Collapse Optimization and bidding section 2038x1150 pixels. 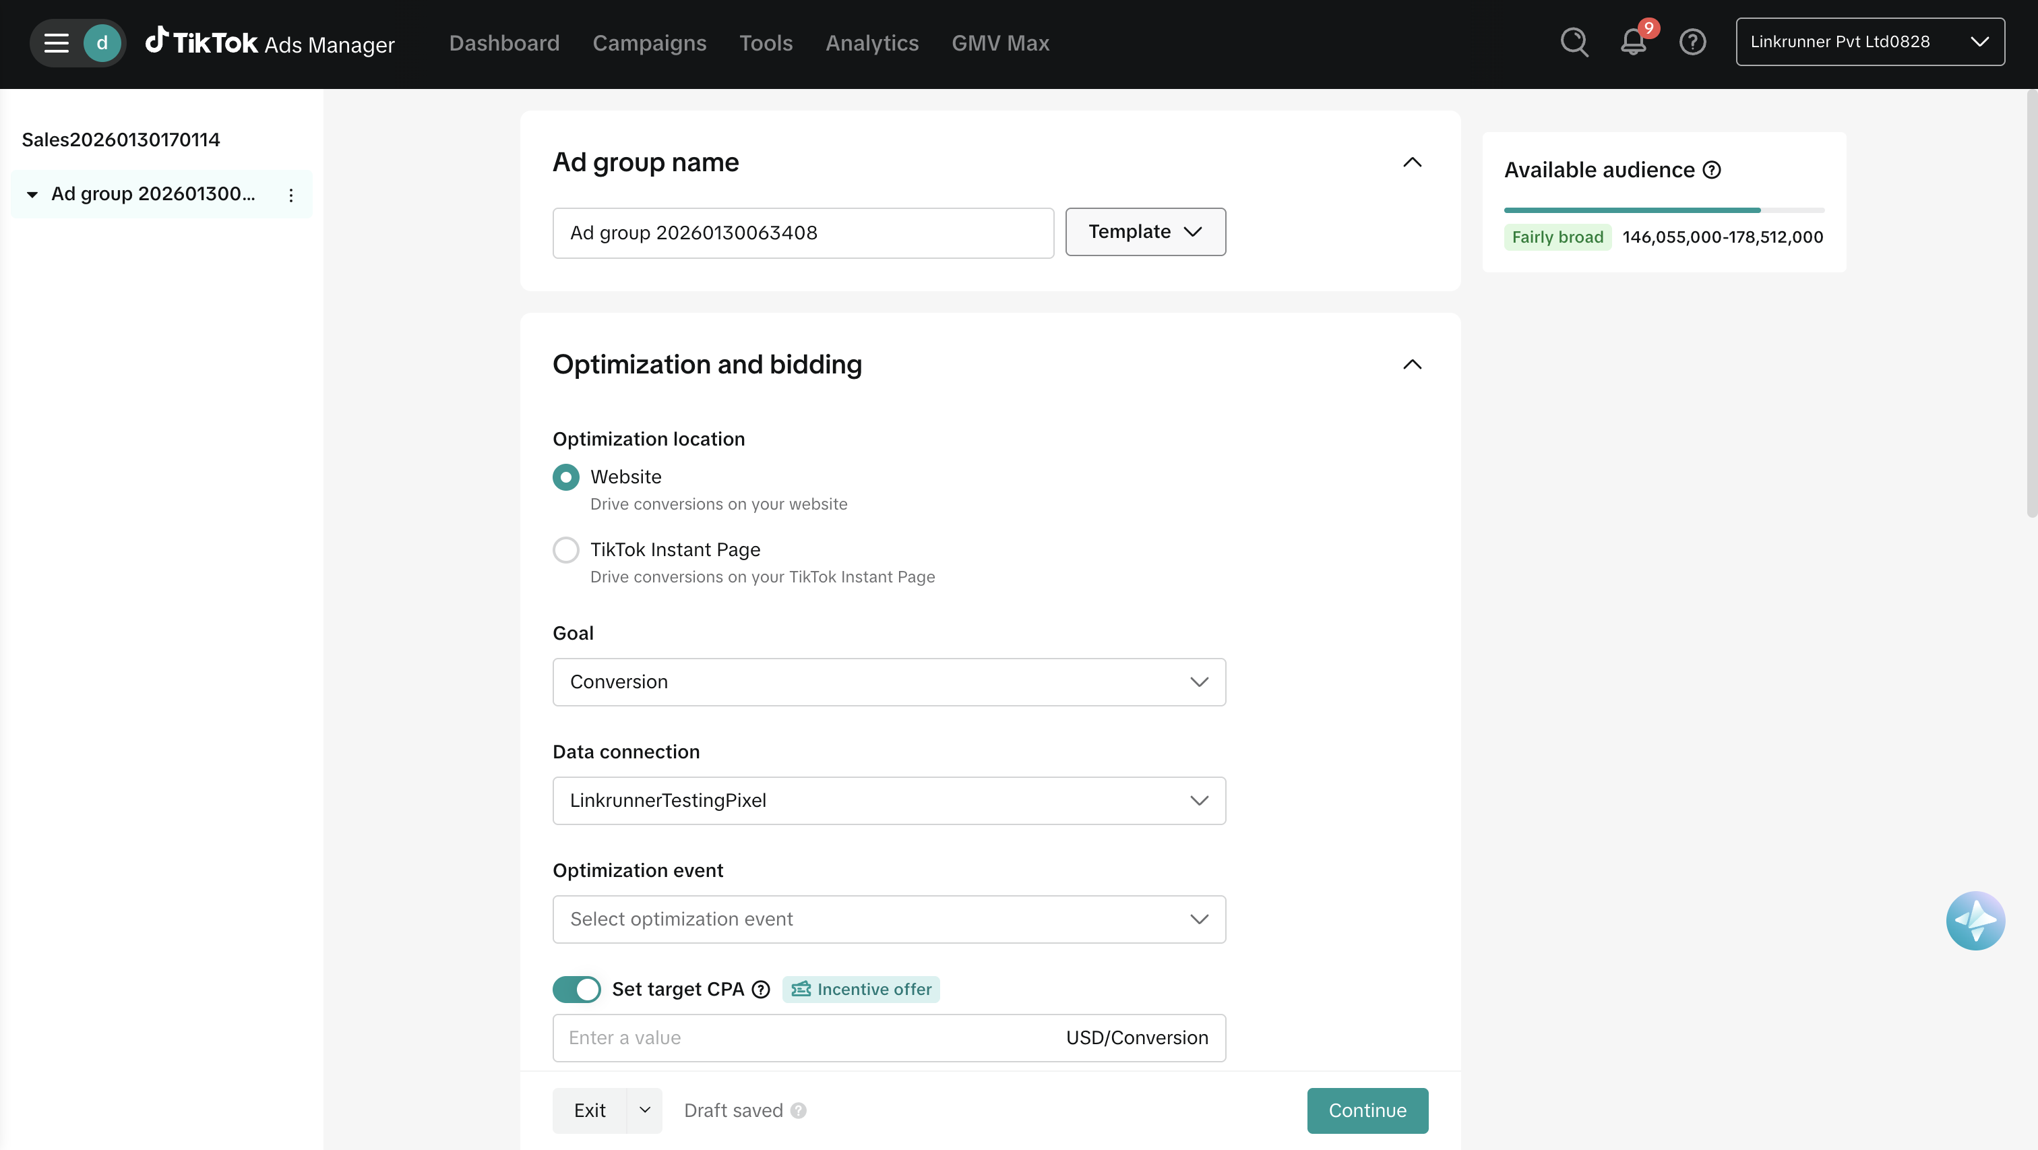click(1412, 364)
